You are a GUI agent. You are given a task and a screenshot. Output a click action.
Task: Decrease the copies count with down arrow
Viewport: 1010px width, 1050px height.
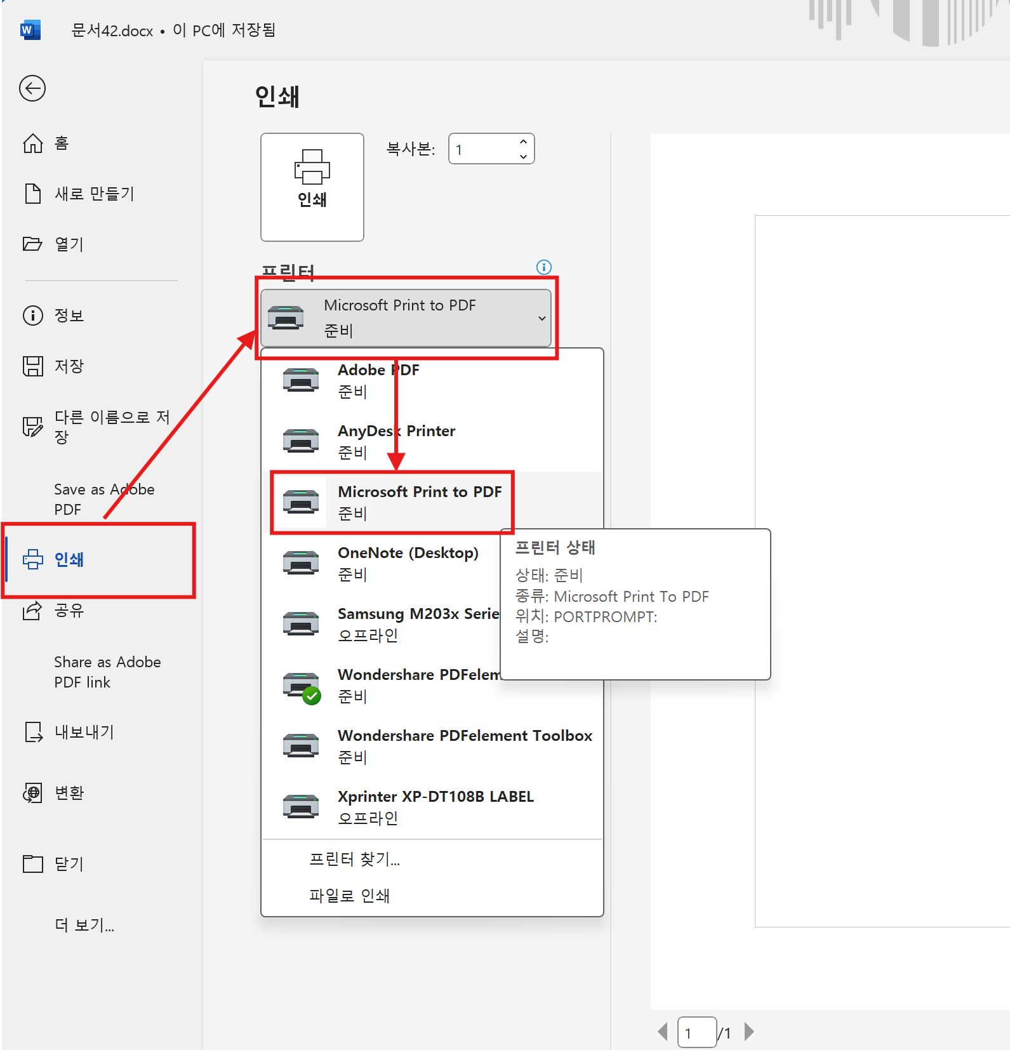pos(523,156)
